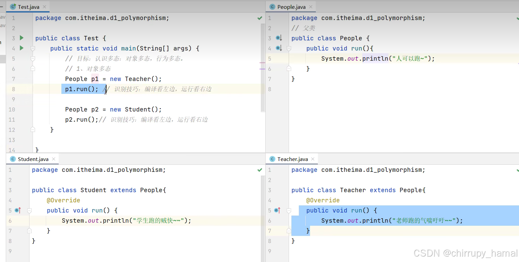Viewport: 519px width, 262px height.
Task: Click fold end marker at Test.java line 12
Action: (33, 129)
